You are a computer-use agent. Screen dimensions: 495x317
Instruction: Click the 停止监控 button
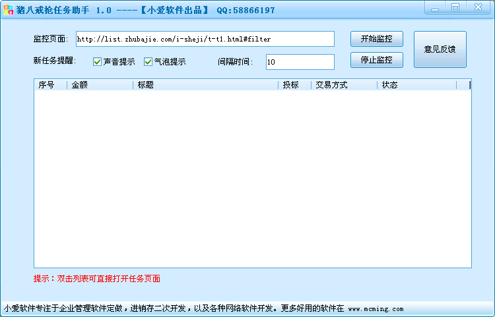click(x=377, y=60)
